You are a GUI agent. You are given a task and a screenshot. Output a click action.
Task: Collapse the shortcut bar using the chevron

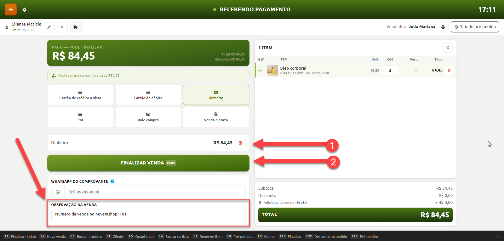pyautogui.click(x=498, y=237)
